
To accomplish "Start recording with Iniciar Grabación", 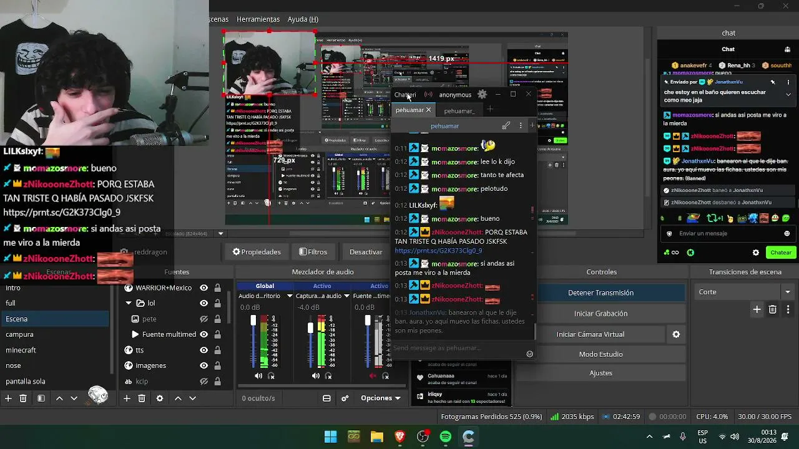I will coord(600,313).
